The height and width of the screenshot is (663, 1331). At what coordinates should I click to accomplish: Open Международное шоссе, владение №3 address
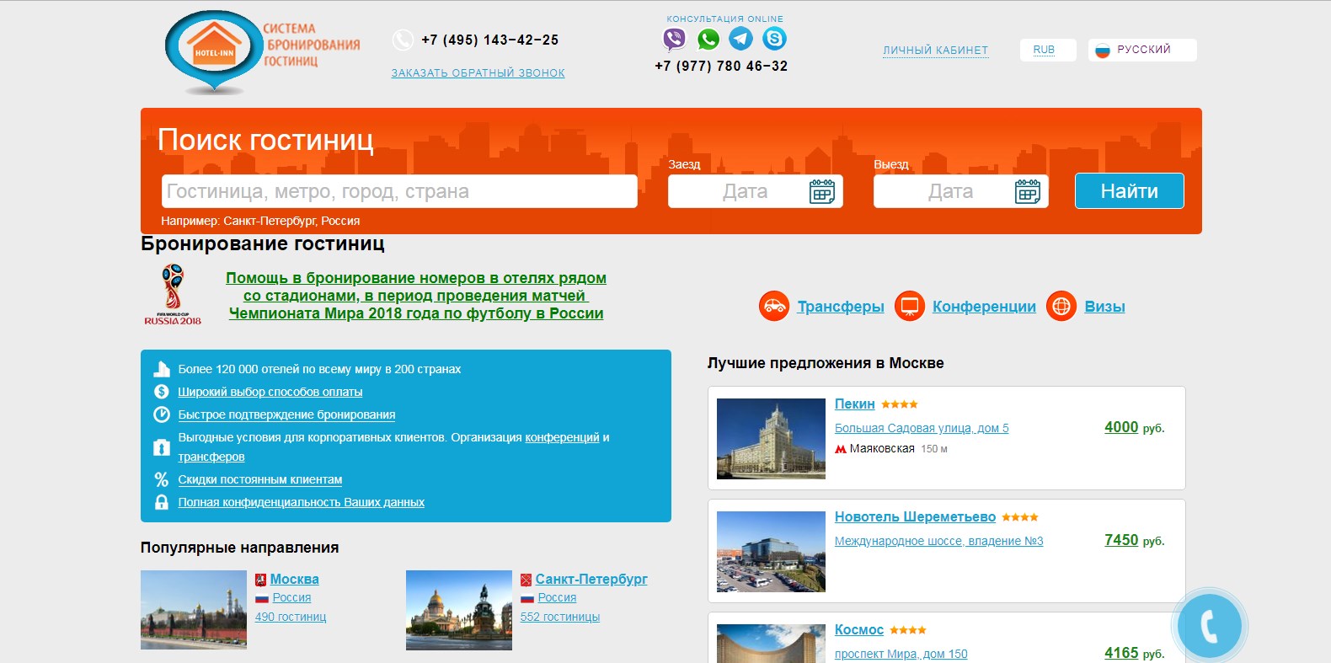tap(938, 541)
